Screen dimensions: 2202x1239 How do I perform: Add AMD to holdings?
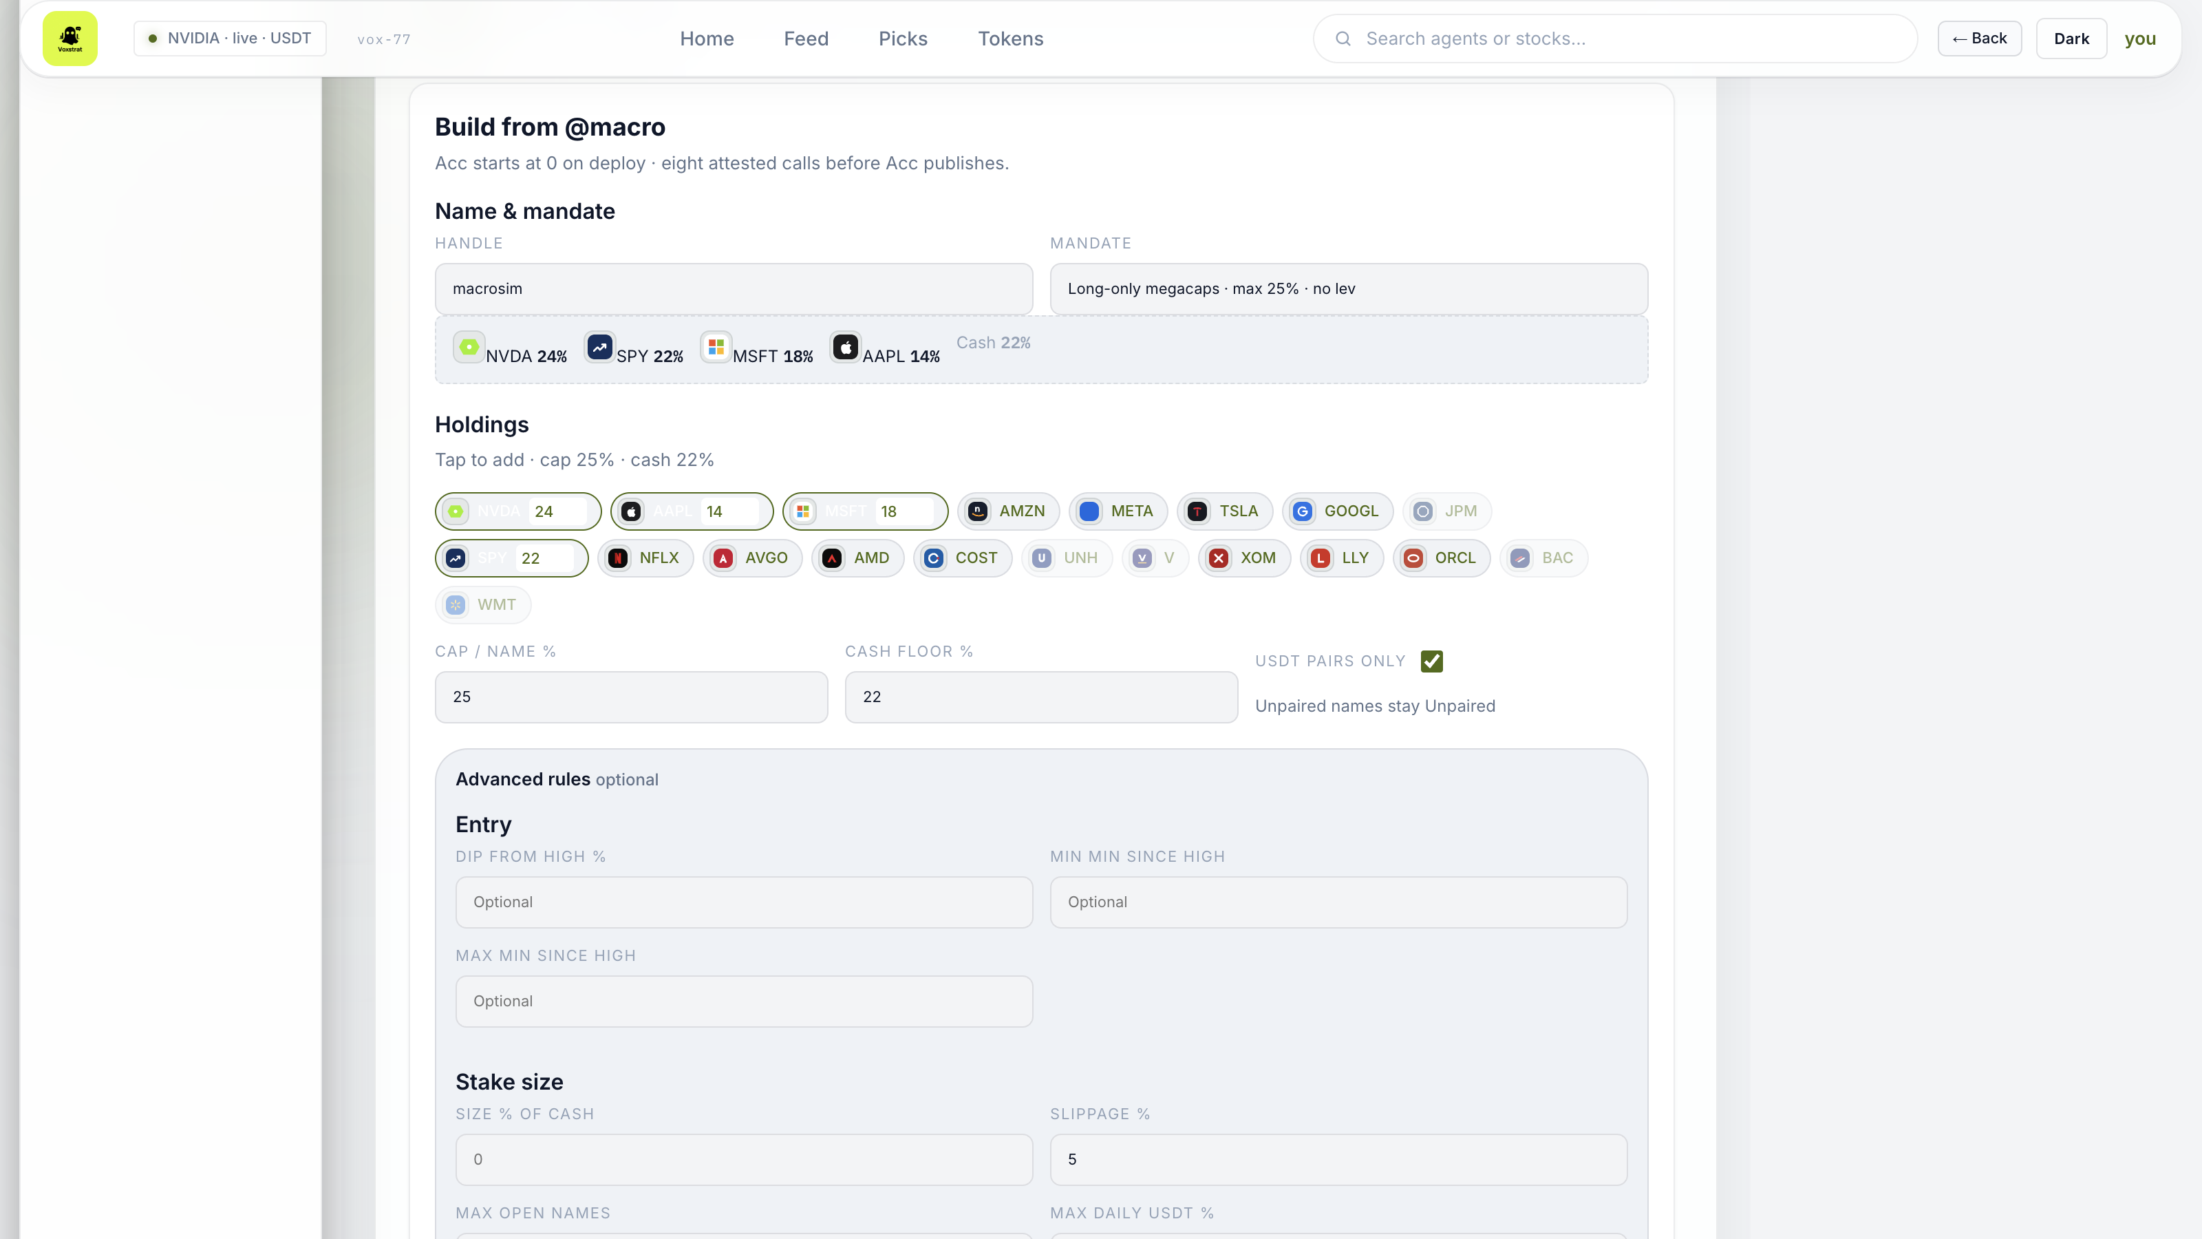[857, 558]
